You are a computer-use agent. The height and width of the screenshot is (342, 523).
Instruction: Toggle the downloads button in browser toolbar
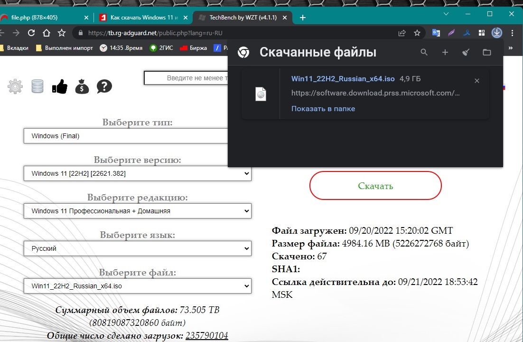coord(497,33)
